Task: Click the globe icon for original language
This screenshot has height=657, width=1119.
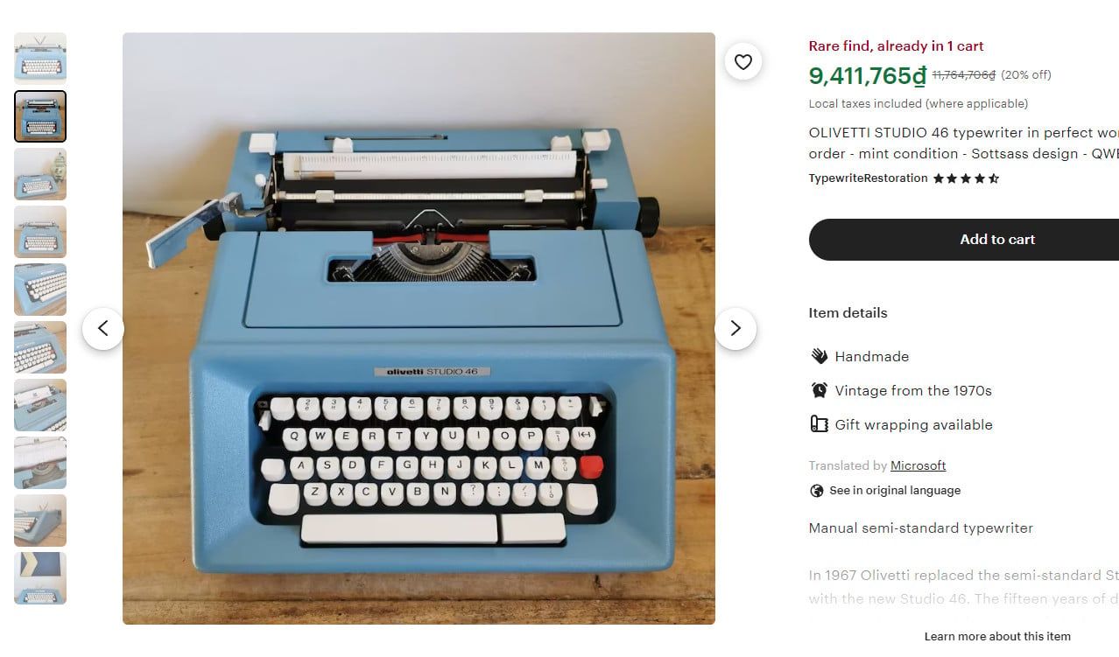Action: click(x=817, y=491)
